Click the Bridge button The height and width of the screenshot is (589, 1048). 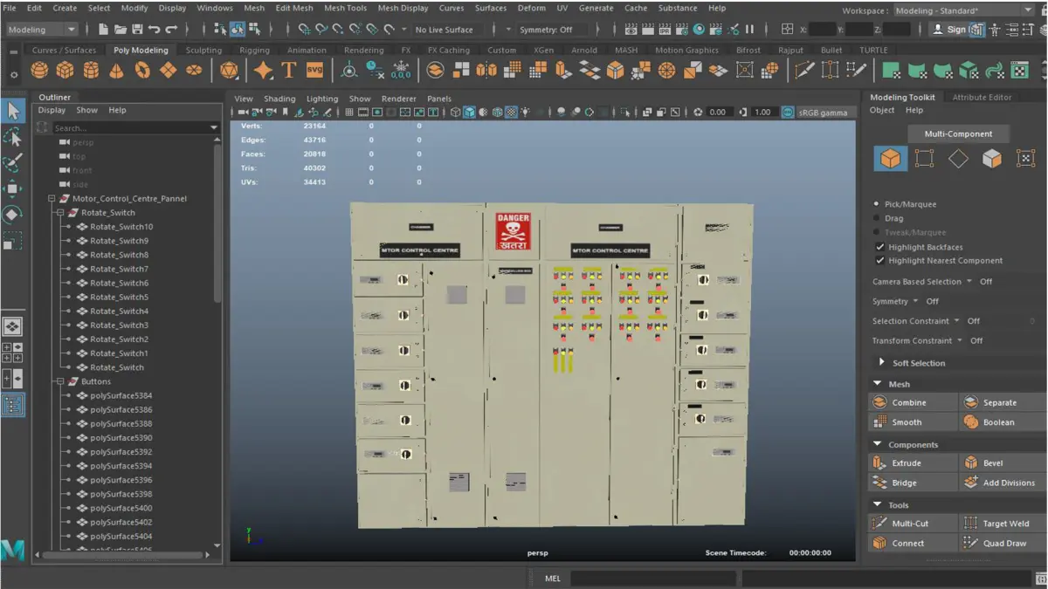point(913,483)
